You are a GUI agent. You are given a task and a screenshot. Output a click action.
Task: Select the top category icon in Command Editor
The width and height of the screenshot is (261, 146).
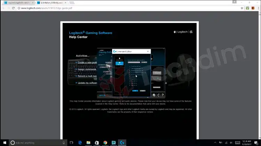119,59
